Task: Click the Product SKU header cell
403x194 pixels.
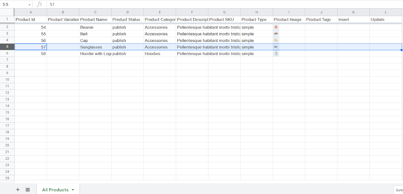Action: [224, 19]
